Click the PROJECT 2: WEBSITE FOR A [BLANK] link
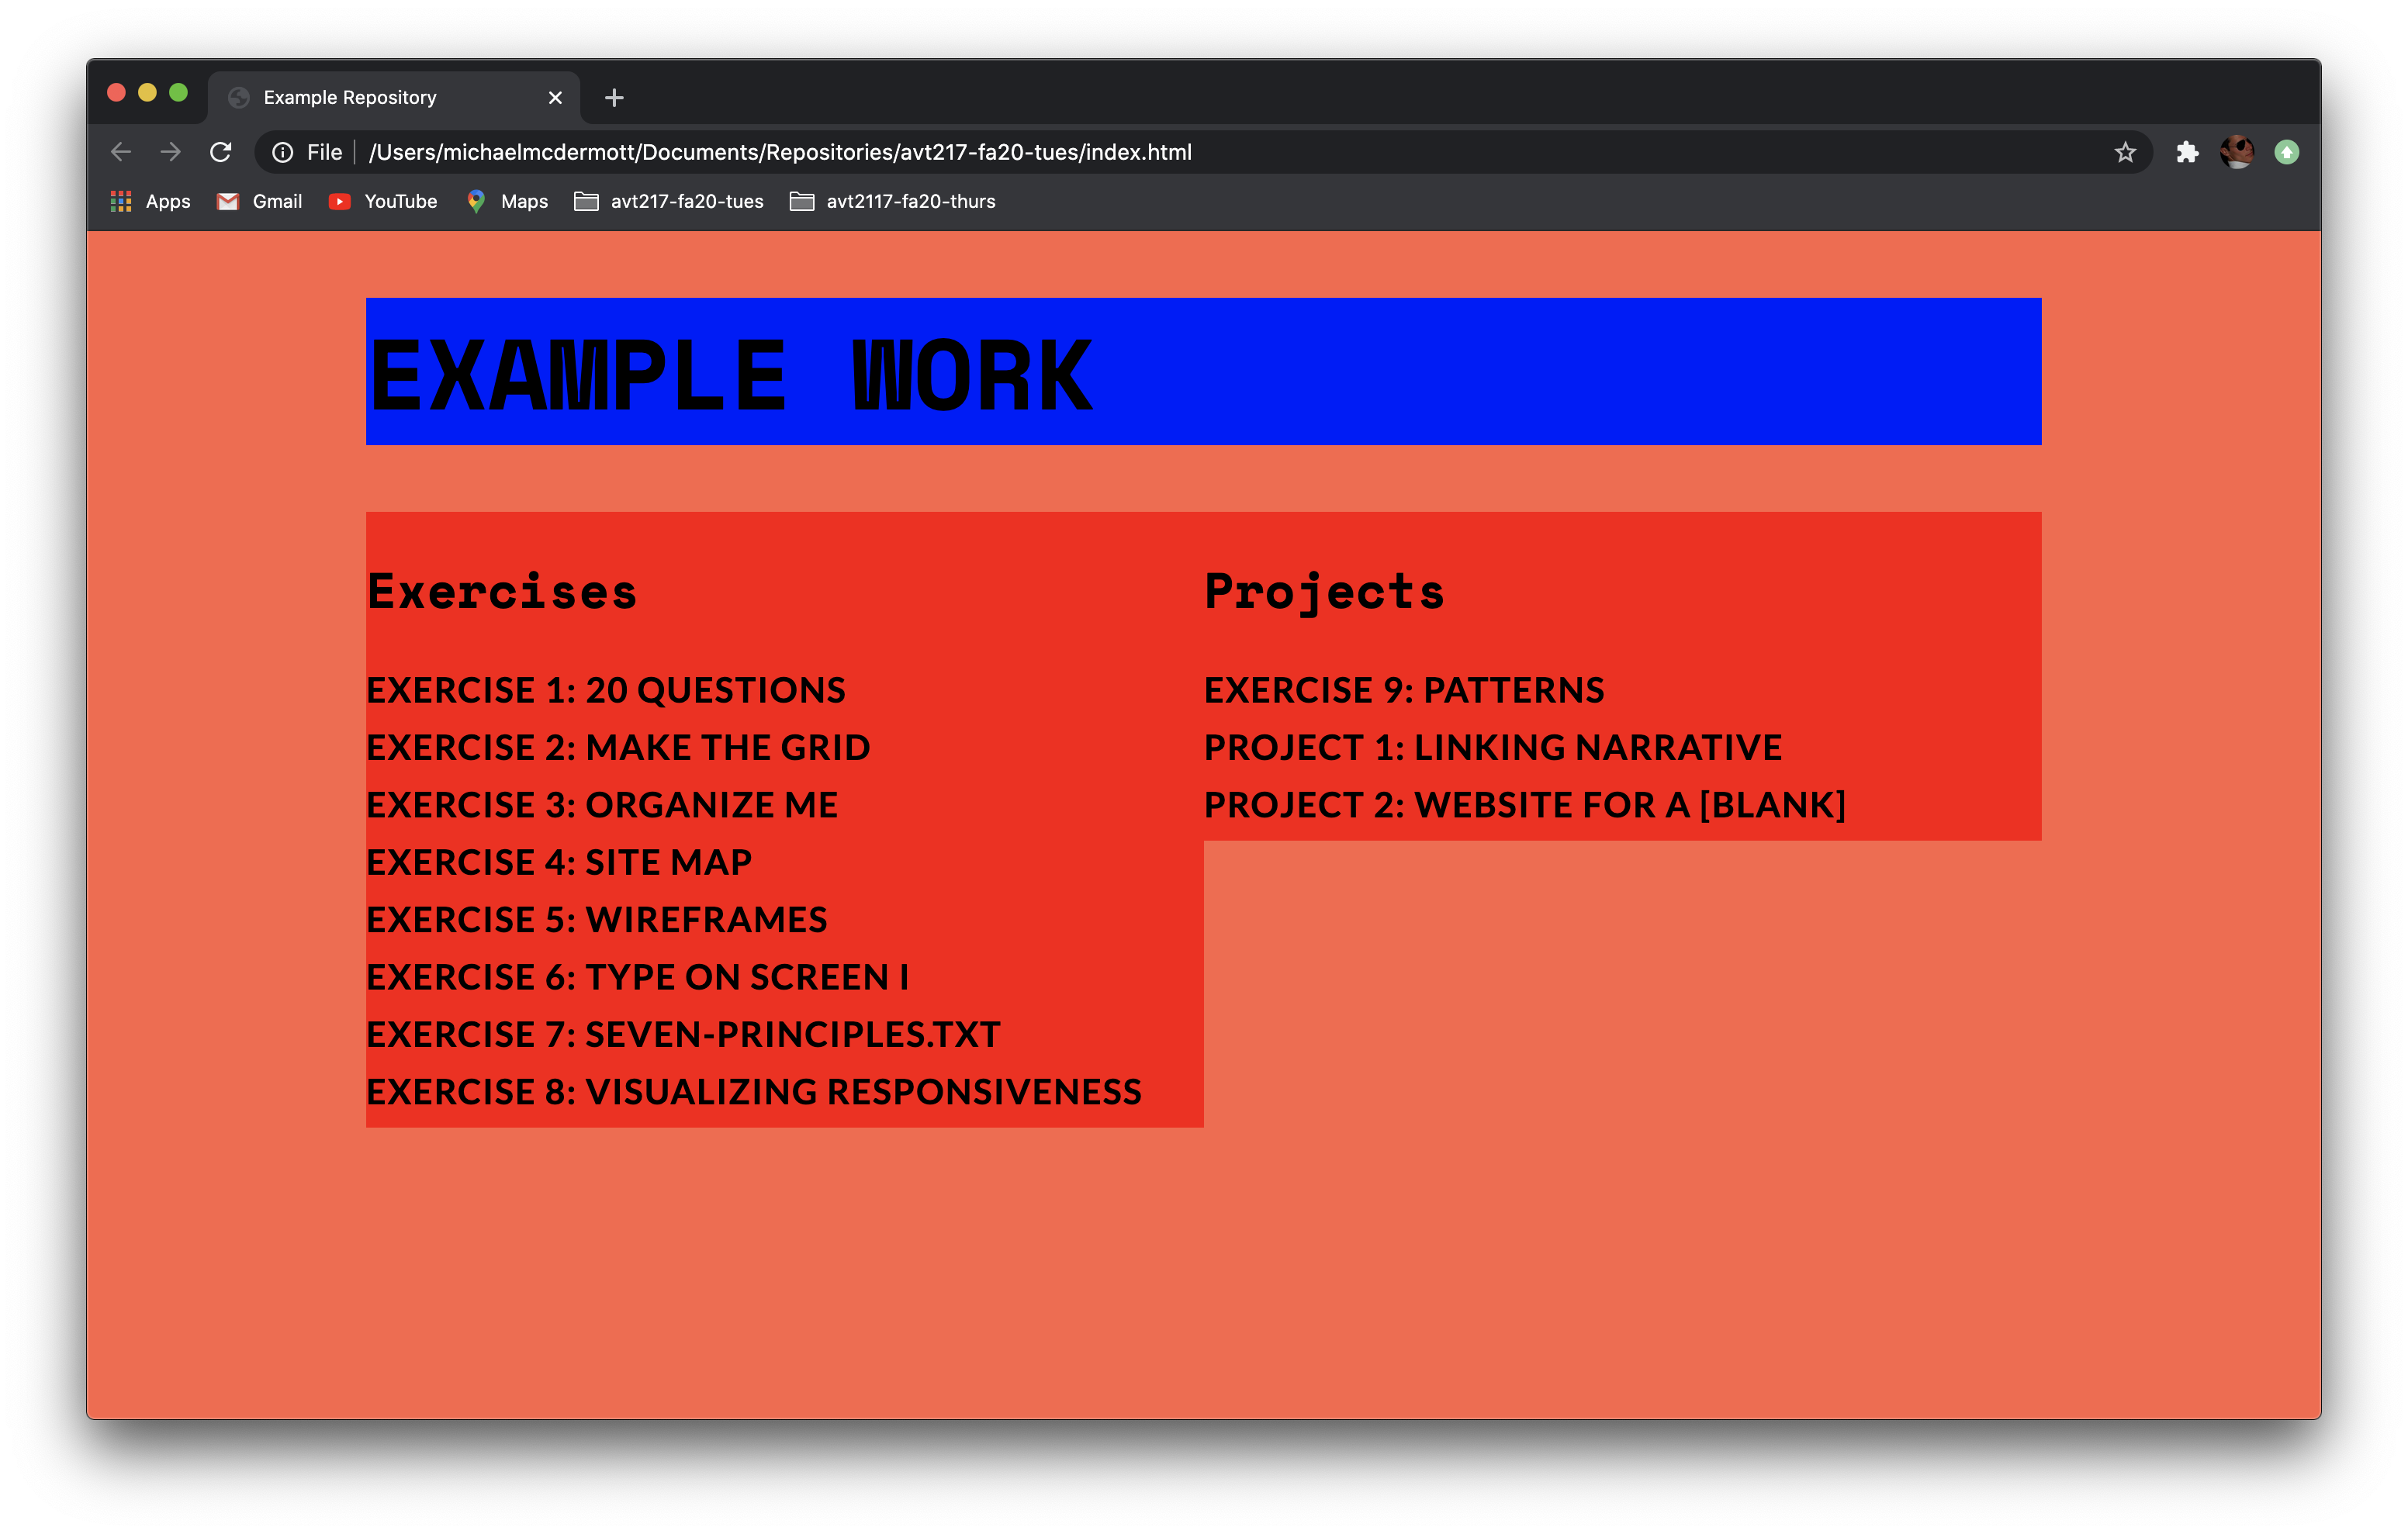Screen dimensions: 2408x1534 (1525, 804)
